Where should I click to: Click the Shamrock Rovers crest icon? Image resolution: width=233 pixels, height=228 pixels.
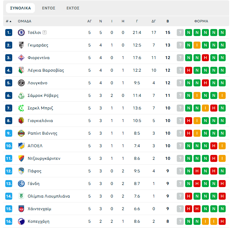[x=21, y=95]
